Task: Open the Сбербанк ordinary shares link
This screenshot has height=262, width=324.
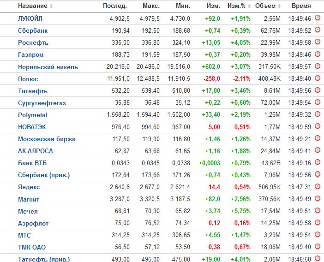Action: [33, 30]
